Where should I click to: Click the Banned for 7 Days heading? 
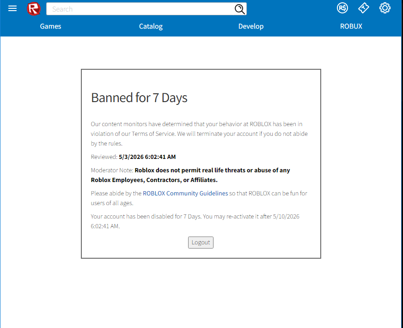click(x=139, y=98)
